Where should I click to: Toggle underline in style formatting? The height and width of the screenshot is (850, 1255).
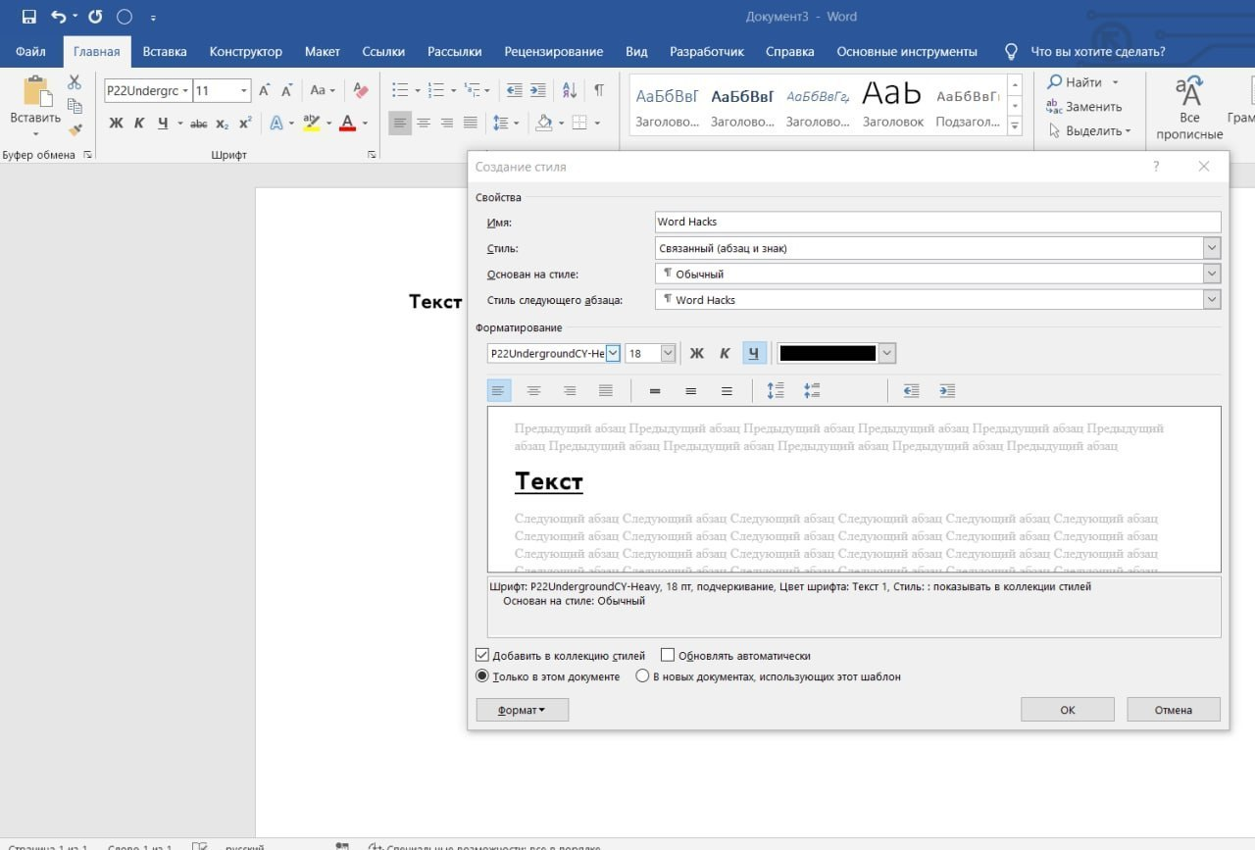click(x=753, y=353)
